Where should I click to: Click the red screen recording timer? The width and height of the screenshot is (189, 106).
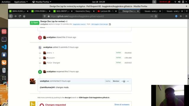click(x=165, y=2)
